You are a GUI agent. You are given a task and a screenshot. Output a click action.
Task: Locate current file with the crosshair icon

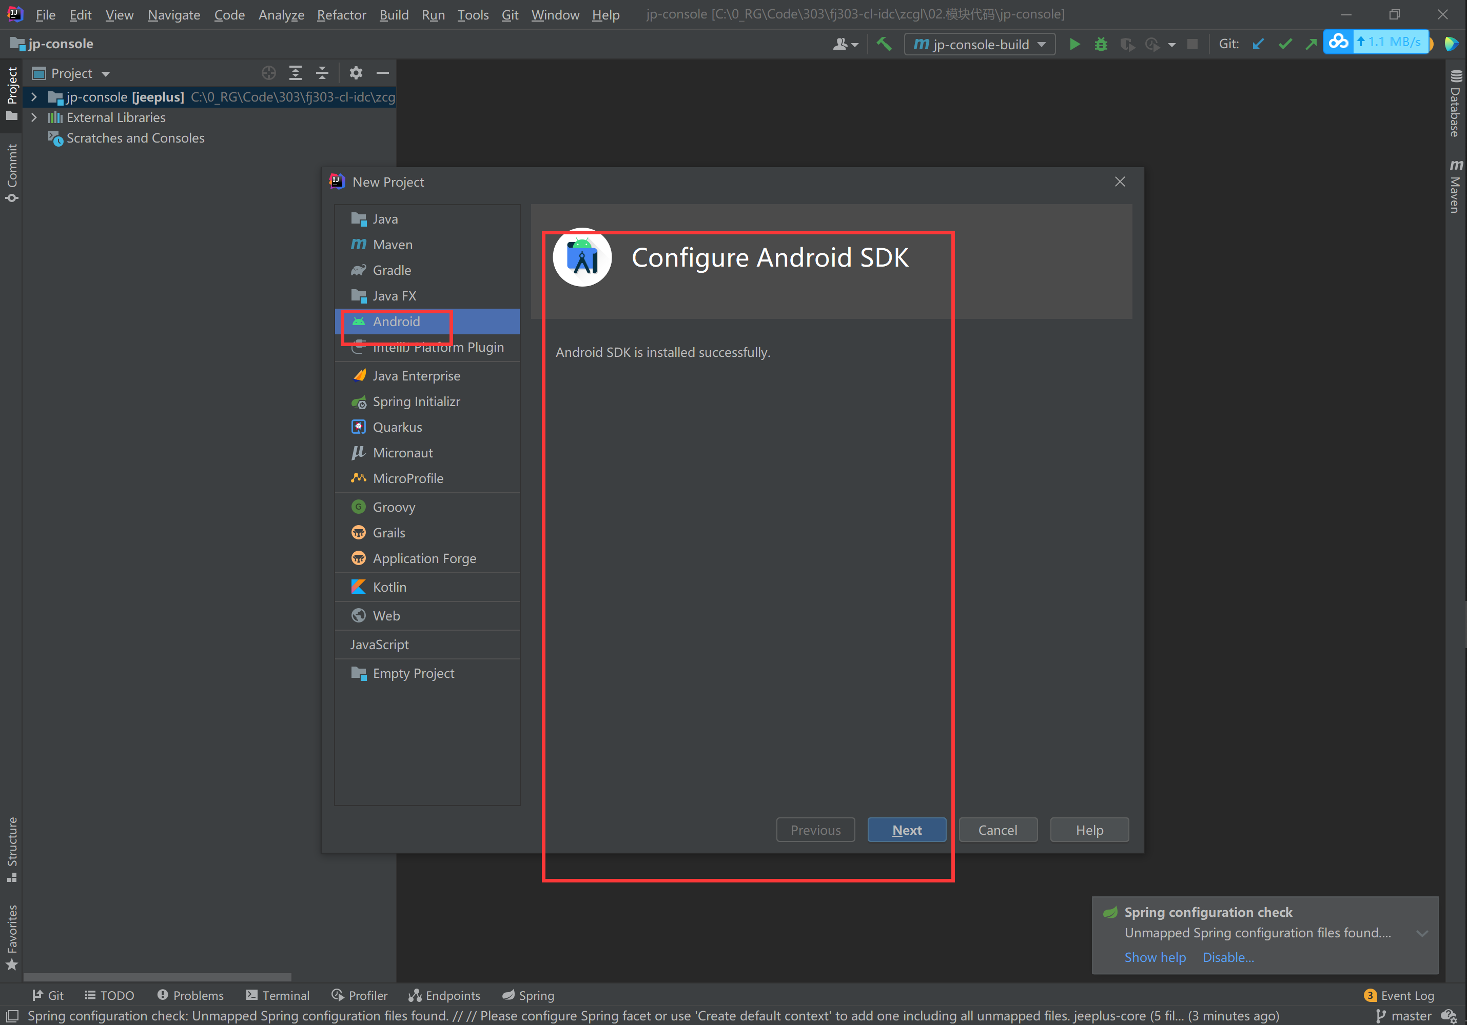click(269, 73)
